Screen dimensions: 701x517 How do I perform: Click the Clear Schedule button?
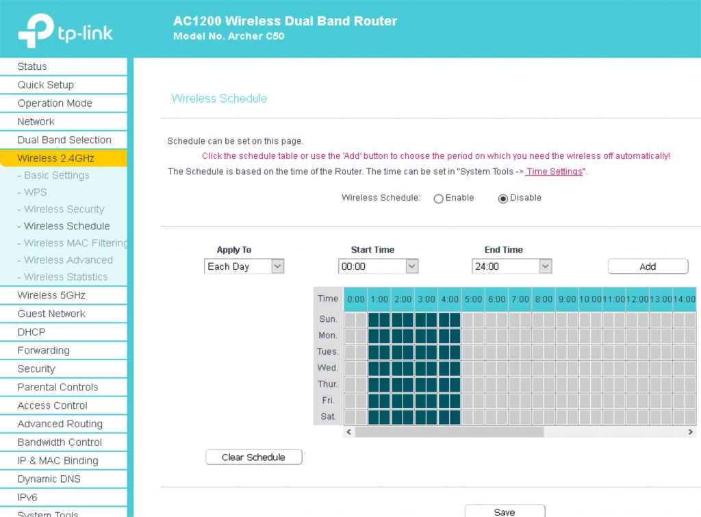pyautogui.click(x=253, y=457)
